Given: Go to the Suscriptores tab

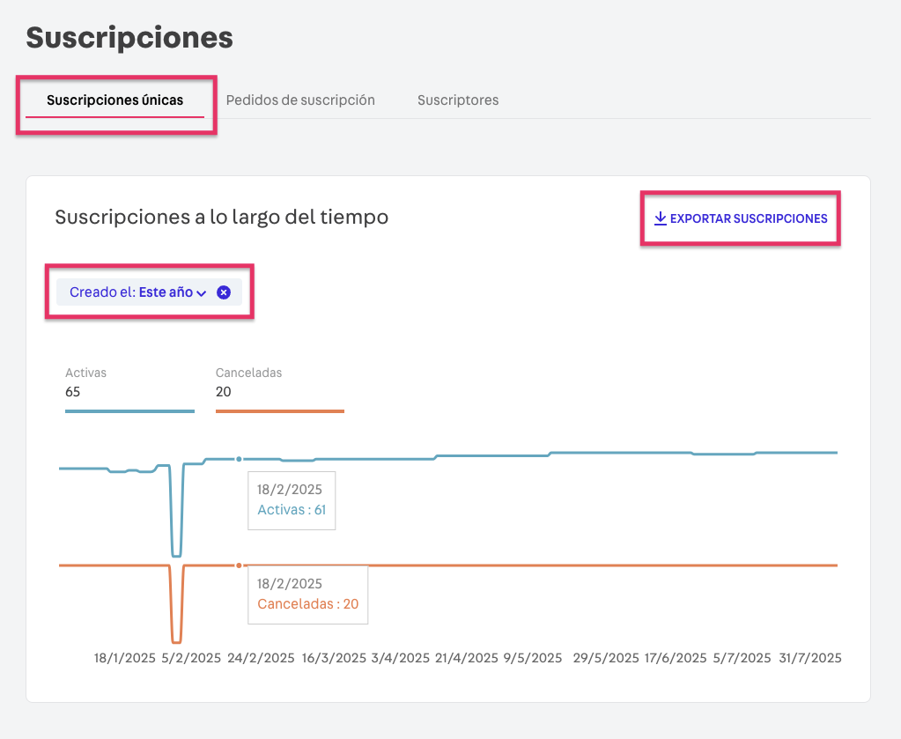Looking at the screenshot, I should [x=458, y=100].
